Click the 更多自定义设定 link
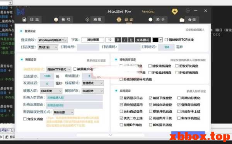Image resolution: width=232 pixels, height=144 pixels. point(96,60)
